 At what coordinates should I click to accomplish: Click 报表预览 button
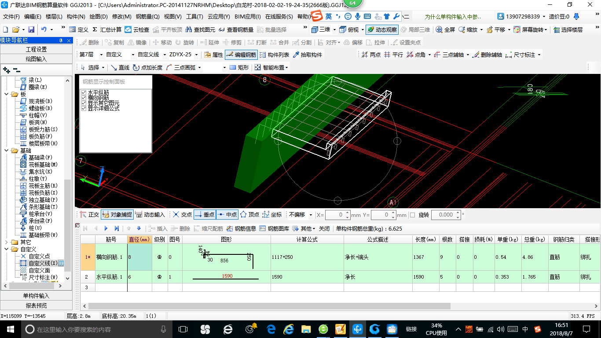click(x=36, y=305)
